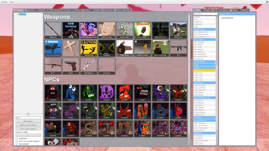Viewport: 269px width, 151px height.
Task: Click the Delete Current Category button
Action: 28,125
